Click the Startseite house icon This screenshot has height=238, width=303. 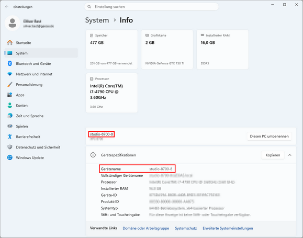[9, 42]
